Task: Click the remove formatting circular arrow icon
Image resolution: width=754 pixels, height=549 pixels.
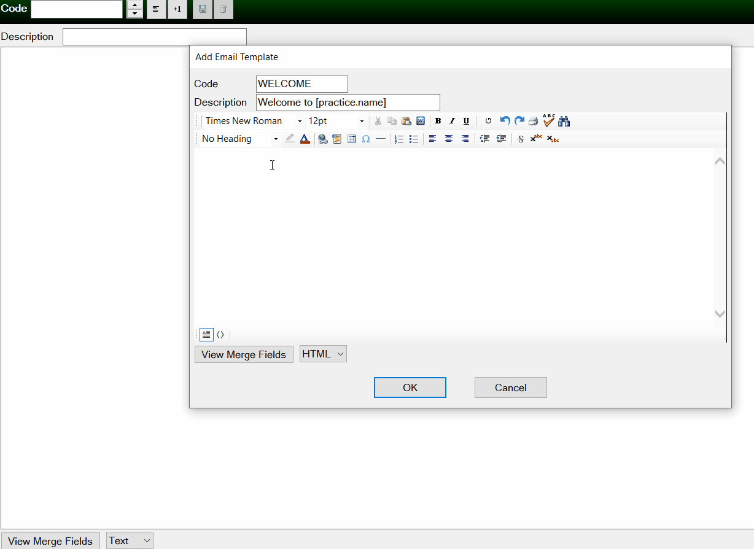Action: pos(488,121)
